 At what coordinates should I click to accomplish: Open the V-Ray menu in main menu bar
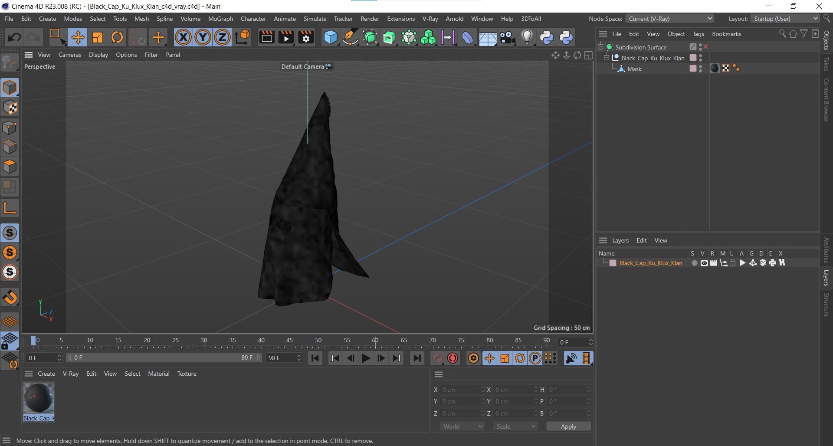coord(430,19)
